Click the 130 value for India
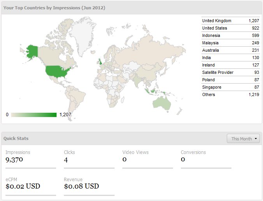 click(256, 58)
